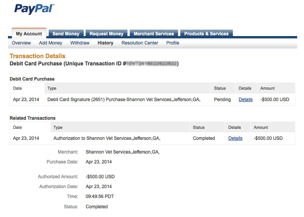Go to the Profile submenu item

(x=173, y=43)
